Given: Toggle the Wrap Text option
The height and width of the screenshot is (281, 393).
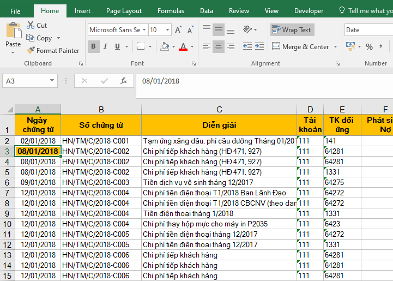Looking at the screenshot, I should 292,30.
